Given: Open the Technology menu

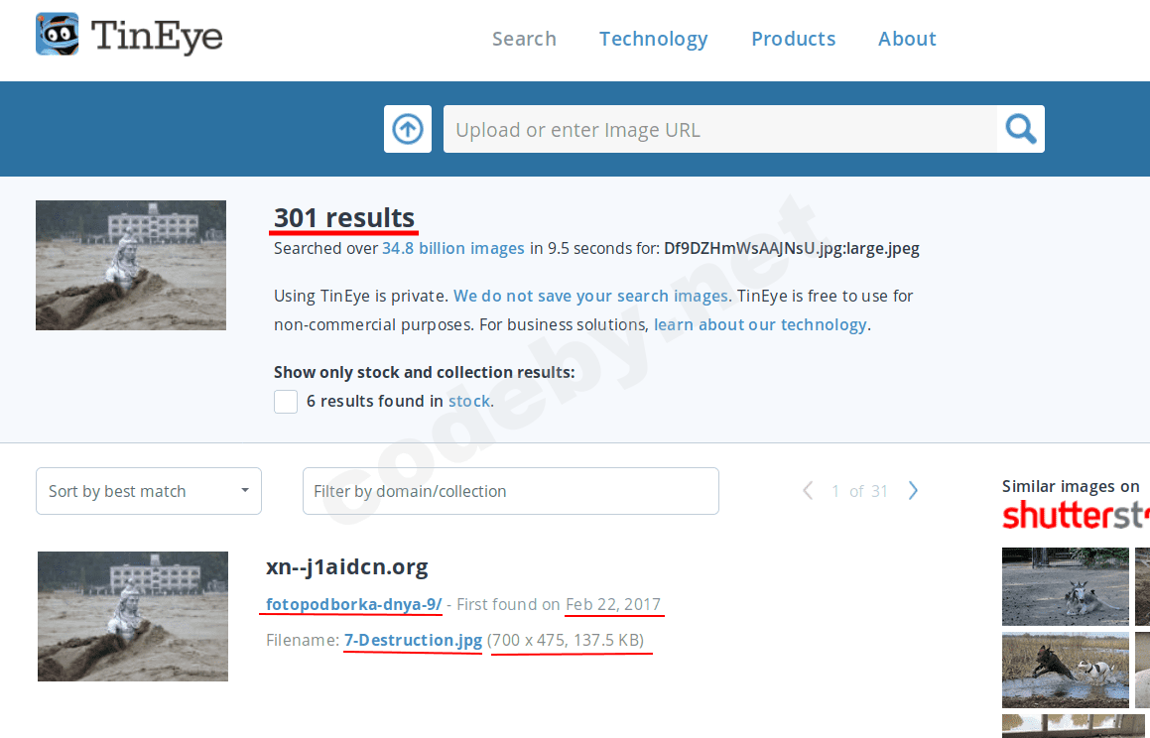Looking at the screenshot, I should click(653, 39).
